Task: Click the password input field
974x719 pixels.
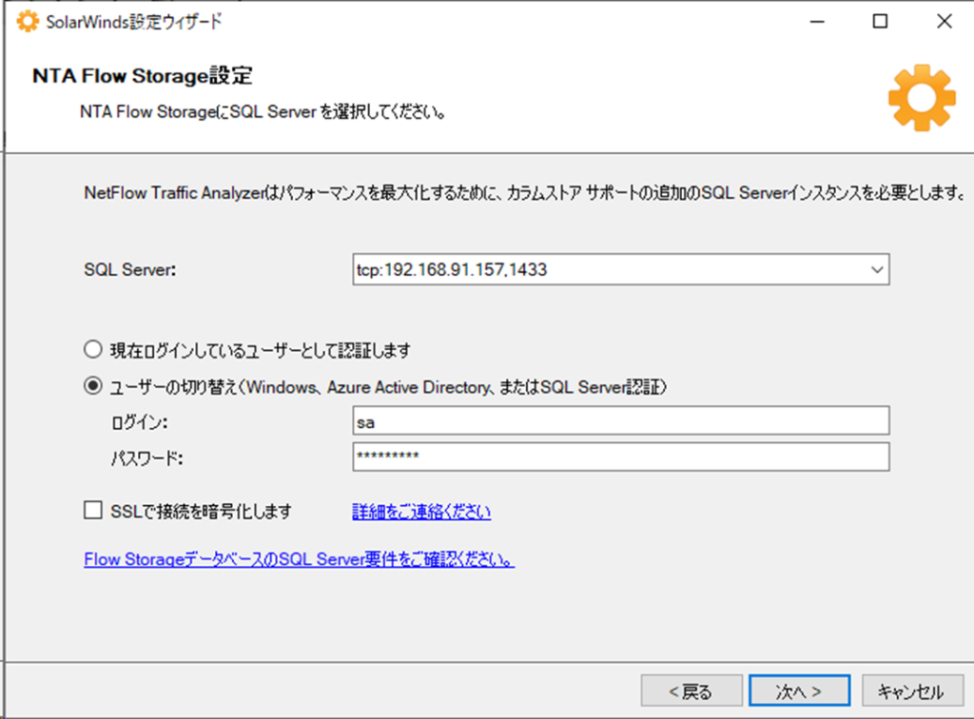Action: 621,457
